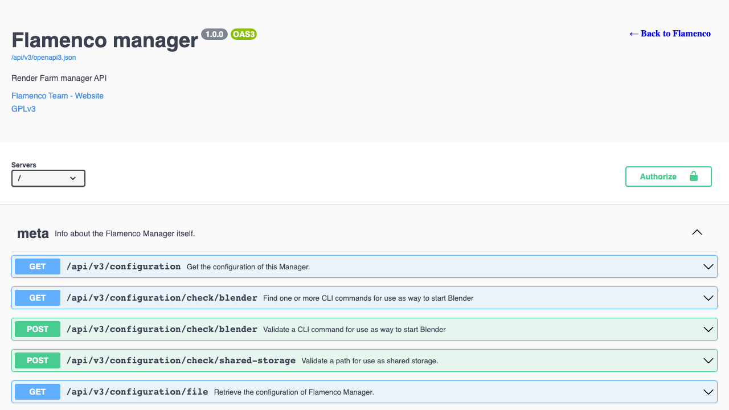The width and height of the screenshot is (729, 410).
Task: Expand the POST configuration/check/blender row chevron
Action: [708, 329]
